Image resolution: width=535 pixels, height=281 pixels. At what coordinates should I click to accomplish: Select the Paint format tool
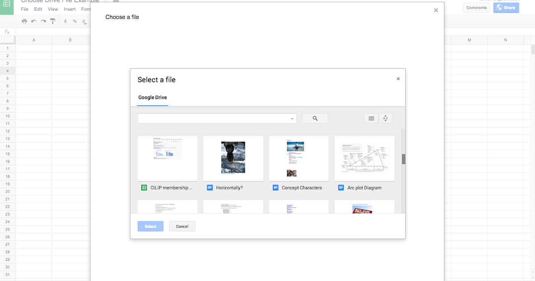pos(53,21)
